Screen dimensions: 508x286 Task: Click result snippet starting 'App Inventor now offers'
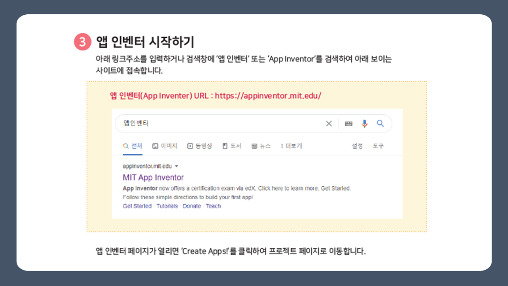pyautogui.click(x=237, y=188)
